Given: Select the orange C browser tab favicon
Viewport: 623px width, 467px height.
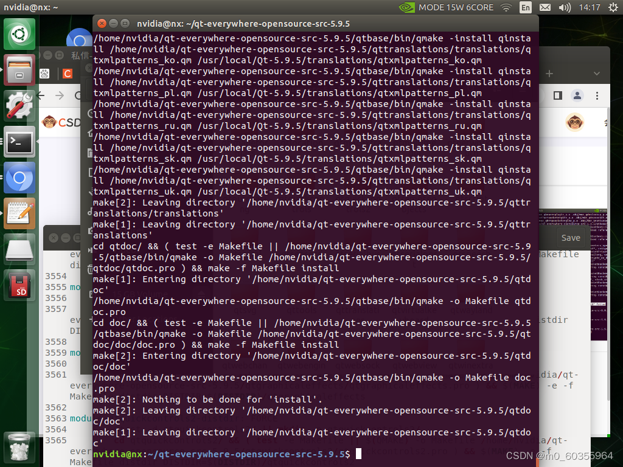Looking at the screenshot, I should 68,74.
